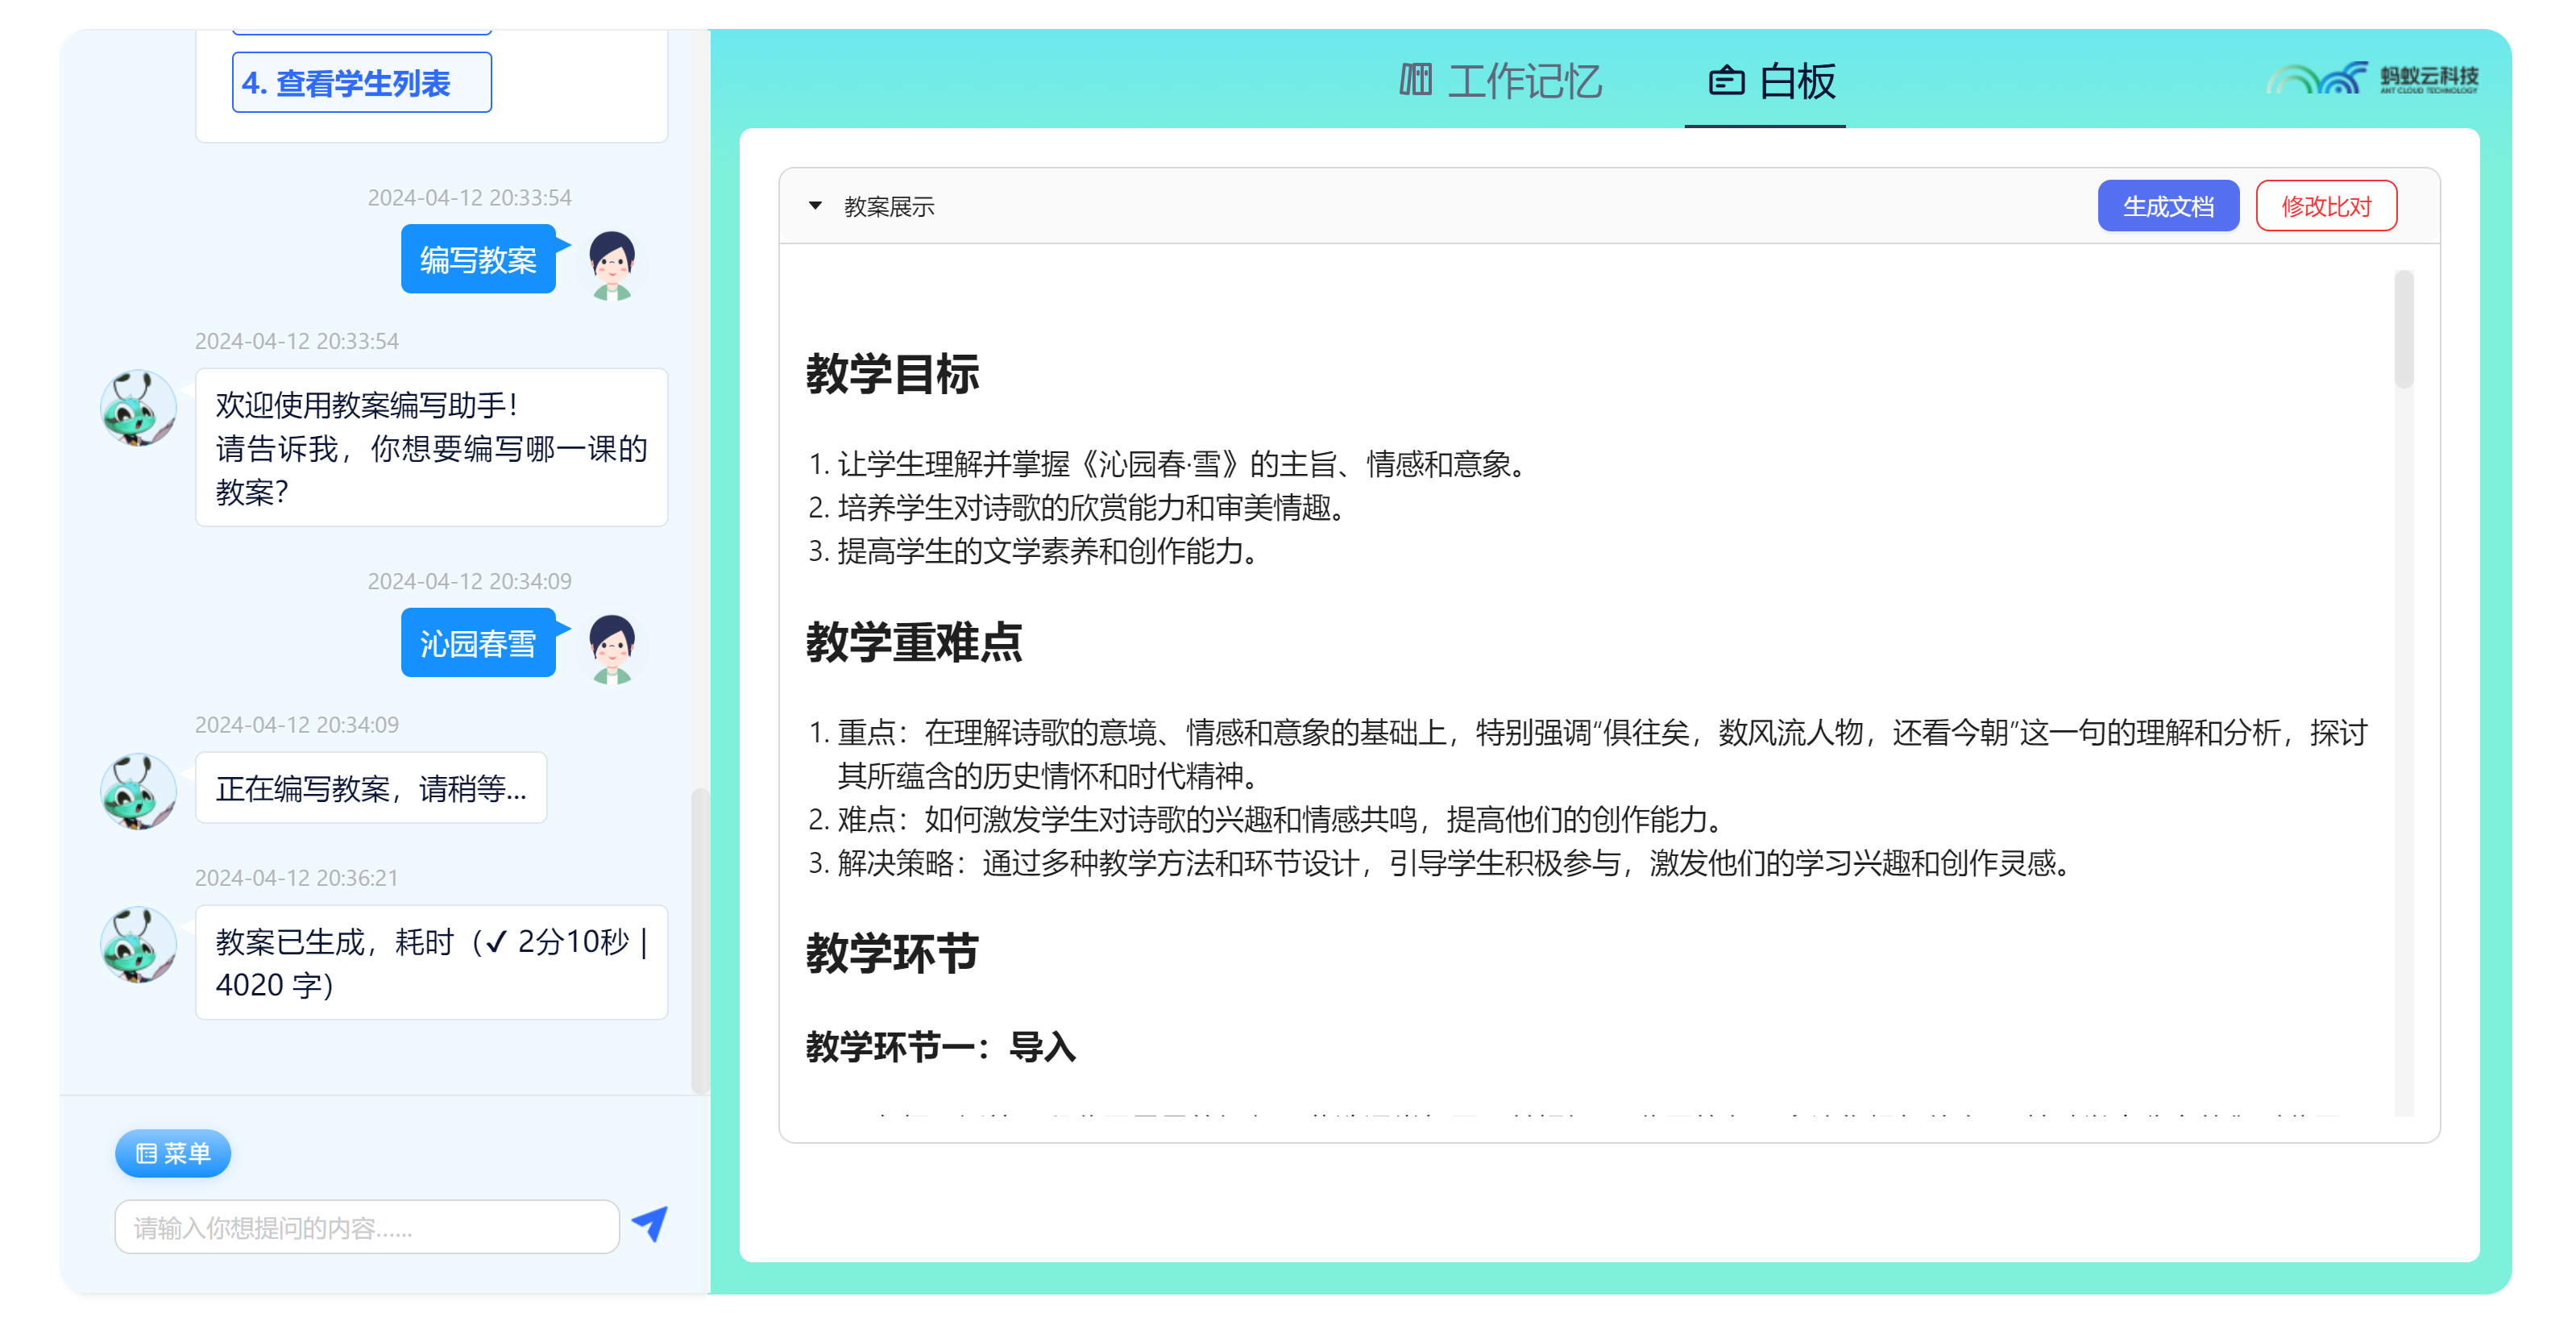Image resolution: width=2576 pixels, height=1334 pixels.
Task: Click the 蚂蚁云科技 logo
Action: point(2372,78)
